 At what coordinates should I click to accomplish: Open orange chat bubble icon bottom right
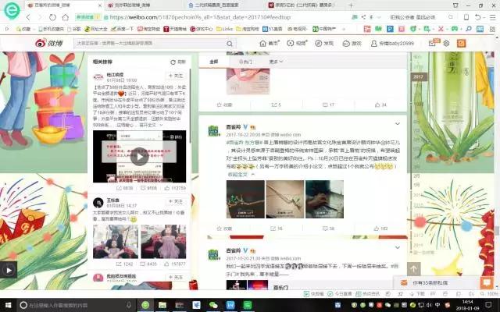[x=487, y=282]
